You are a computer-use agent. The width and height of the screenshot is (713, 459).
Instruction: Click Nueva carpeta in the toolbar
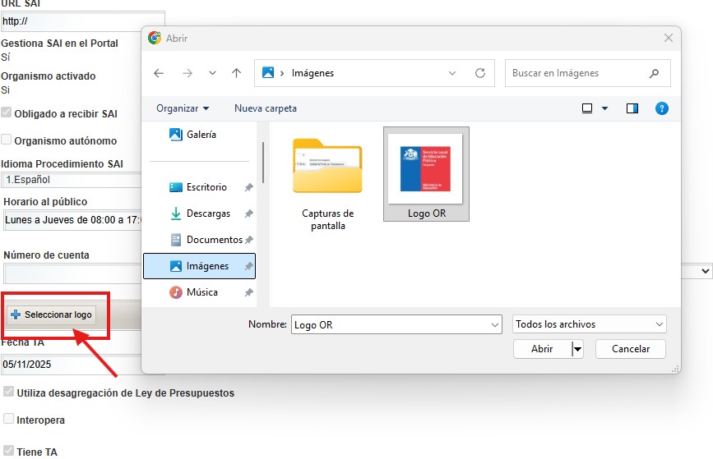click(x=266, y=108)
